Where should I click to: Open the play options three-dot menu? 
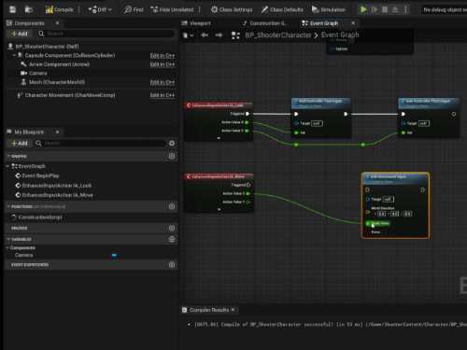click(405, 9)
